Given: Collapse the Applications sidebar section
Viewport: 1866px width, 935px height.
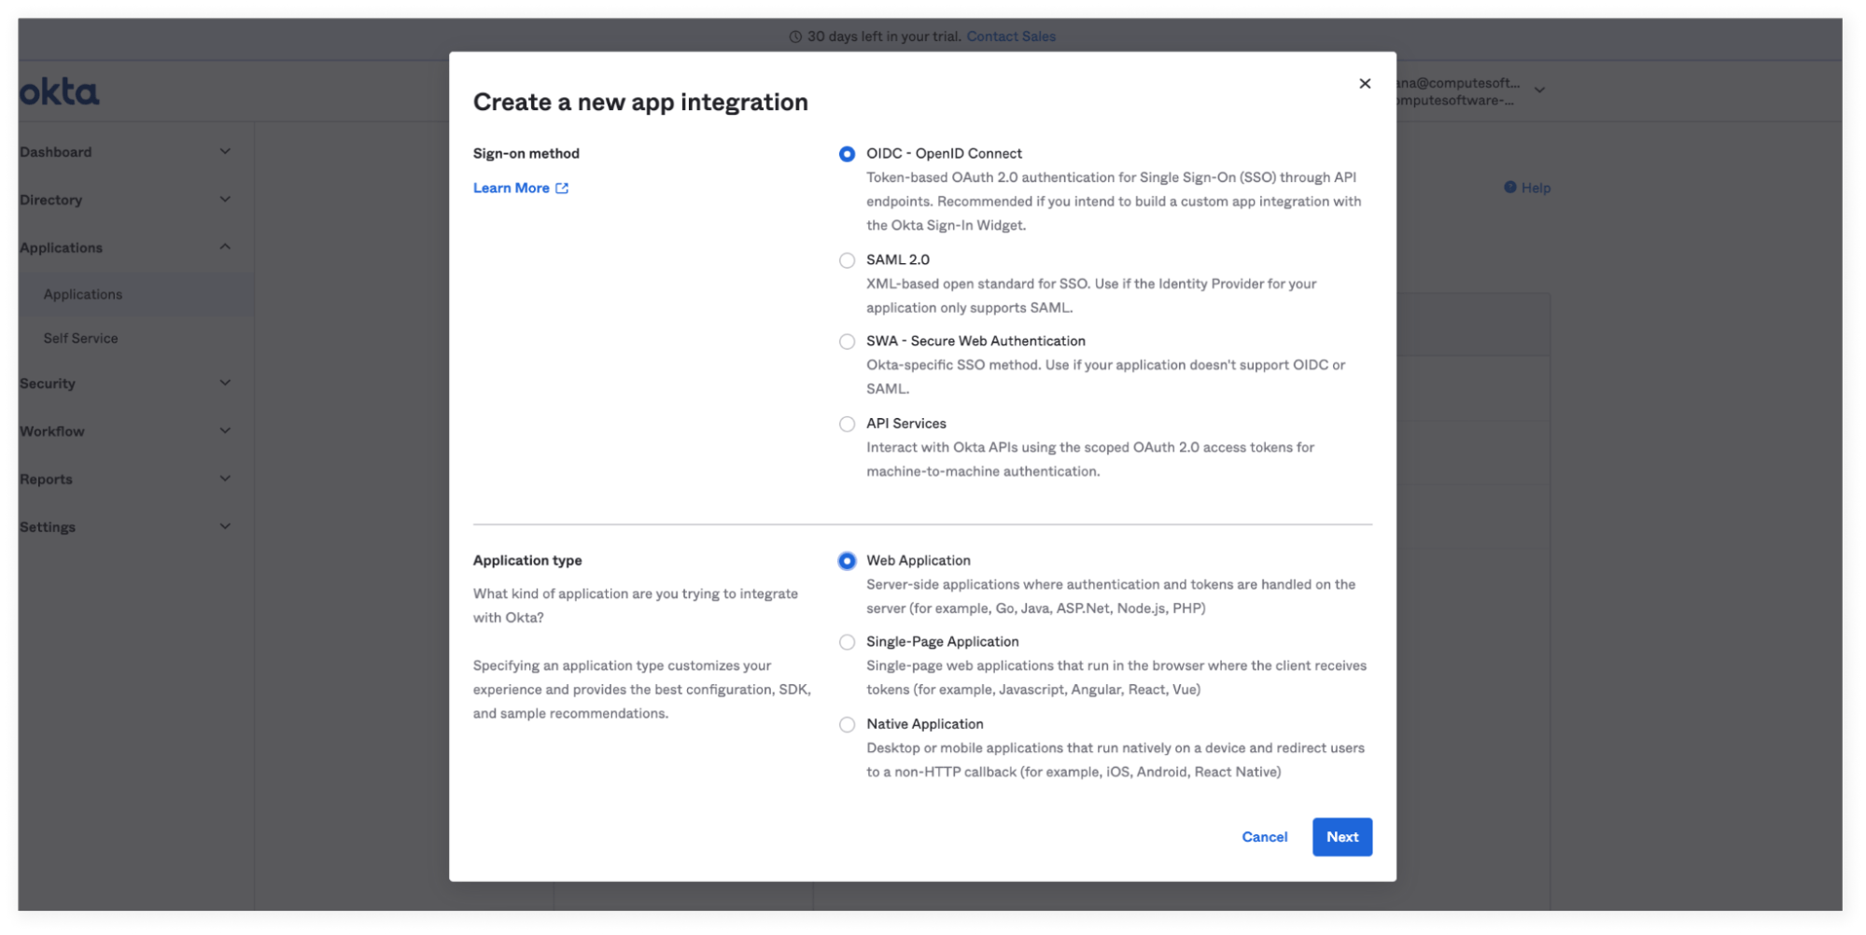Looking at the screenshot, I should click(x=225, y=246).
